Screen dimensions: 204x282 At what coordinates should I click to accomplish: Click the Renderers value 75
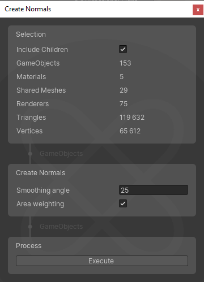(x=124, y=104)
